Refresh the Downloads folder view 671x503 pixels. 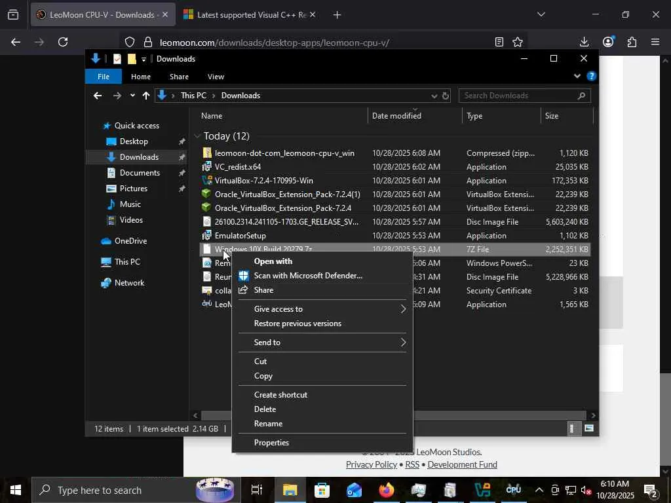(446, 96)
